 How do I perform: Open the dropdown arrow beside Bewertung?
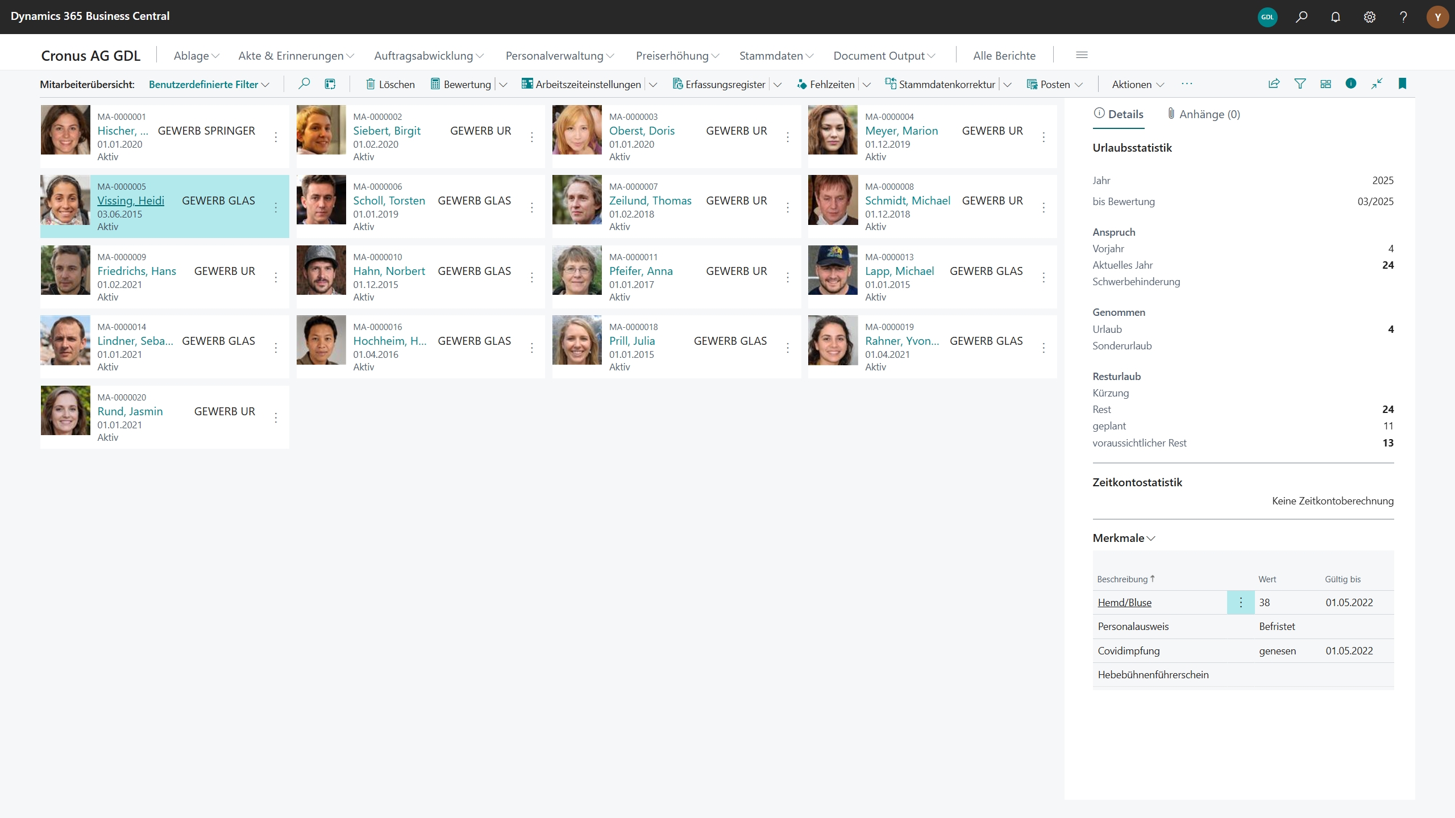pos(503,85)
